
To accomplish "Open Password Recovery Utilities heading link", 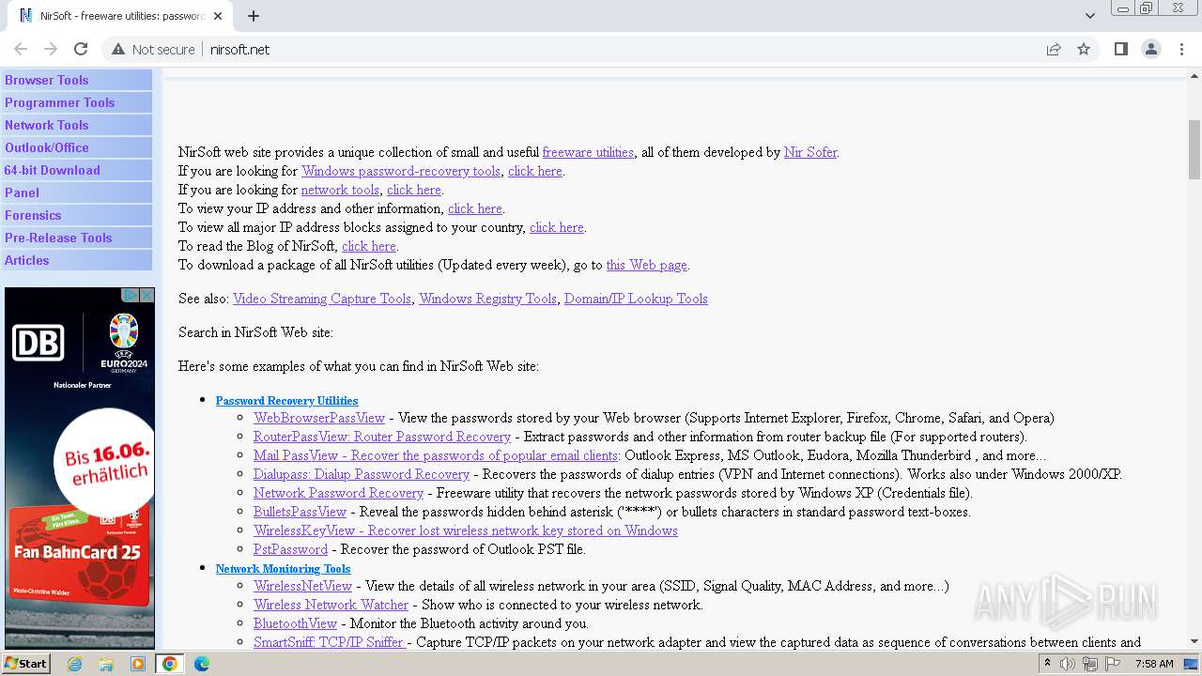I will (286, 400).
